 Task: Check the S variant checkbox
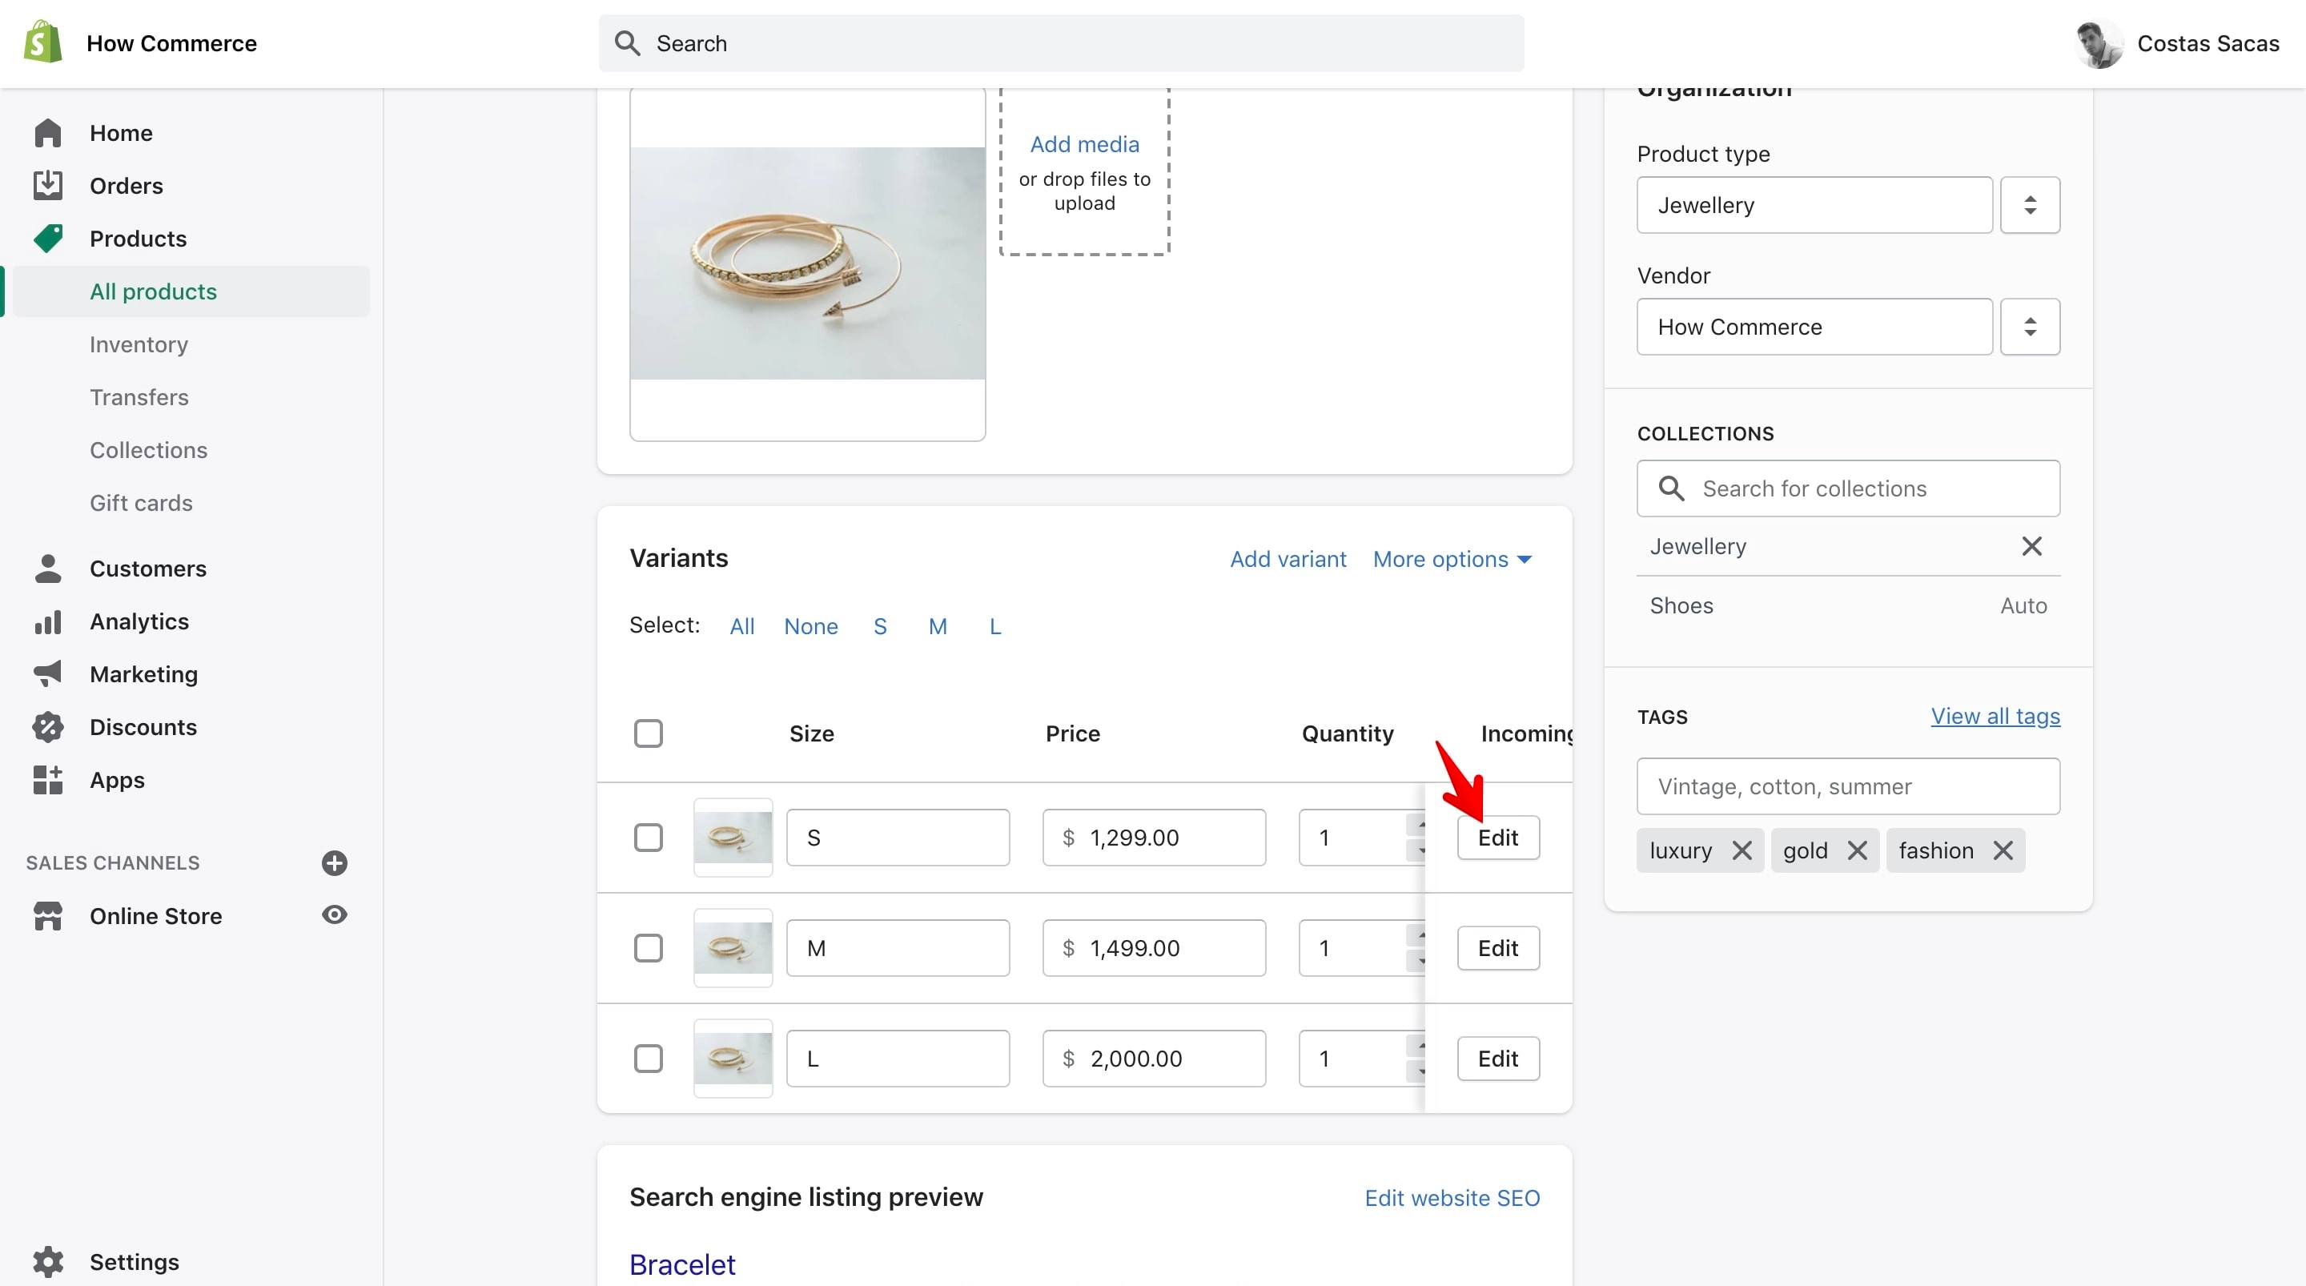pyautogui.click(x=648, y=838)
